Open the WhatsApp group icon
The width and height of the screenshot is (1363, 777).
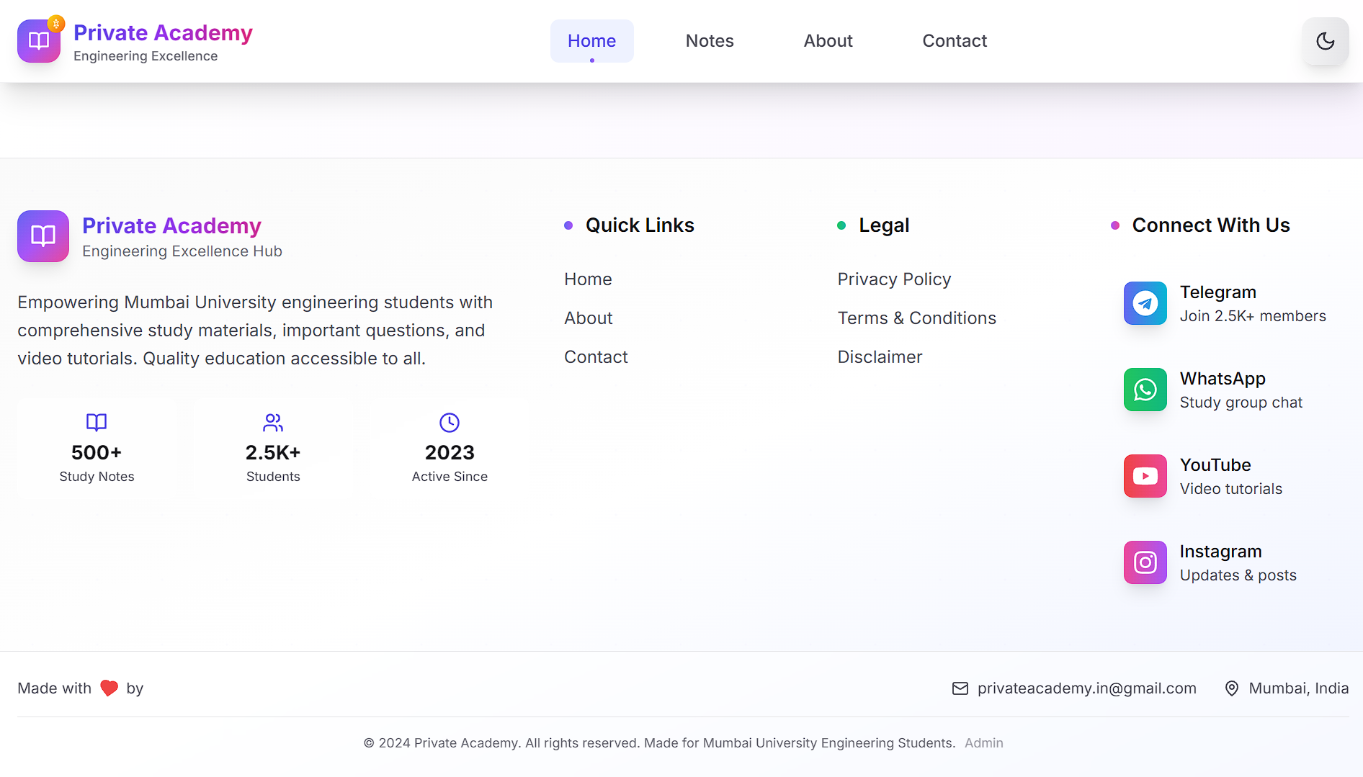point(1145,390)
